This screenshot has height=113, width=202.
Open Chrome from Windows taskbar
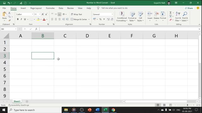pyautogui.click(x=113, y=110)
